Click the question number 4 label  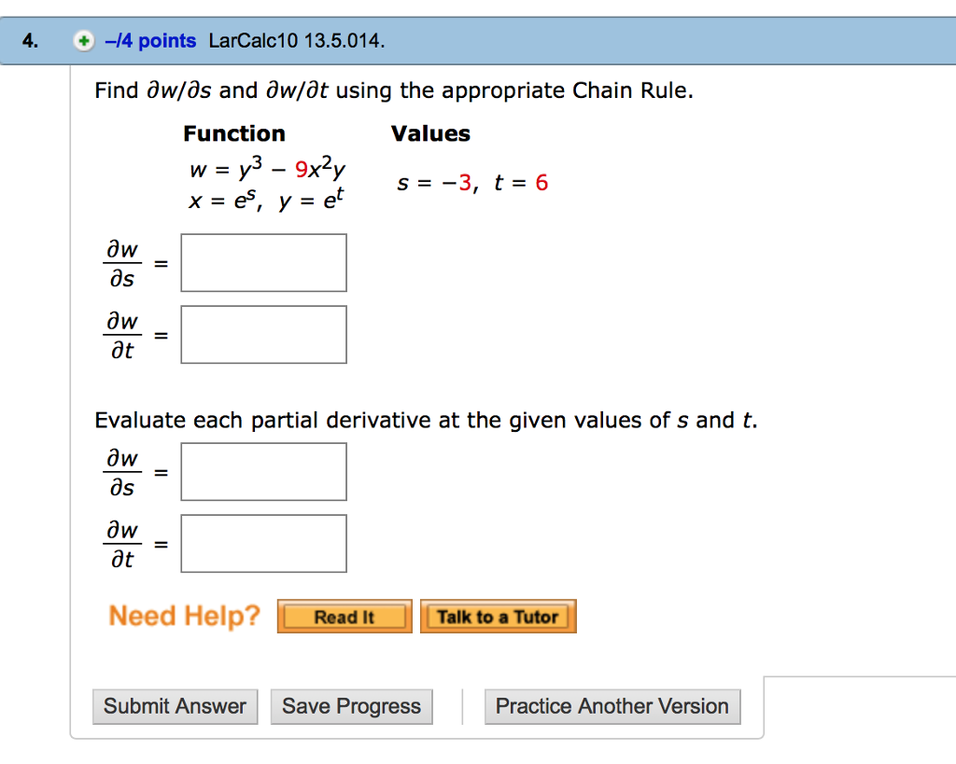click(28, 40)
